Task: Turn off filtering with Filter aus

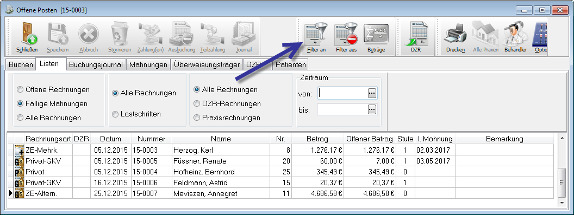Action: tap(346, 37)
